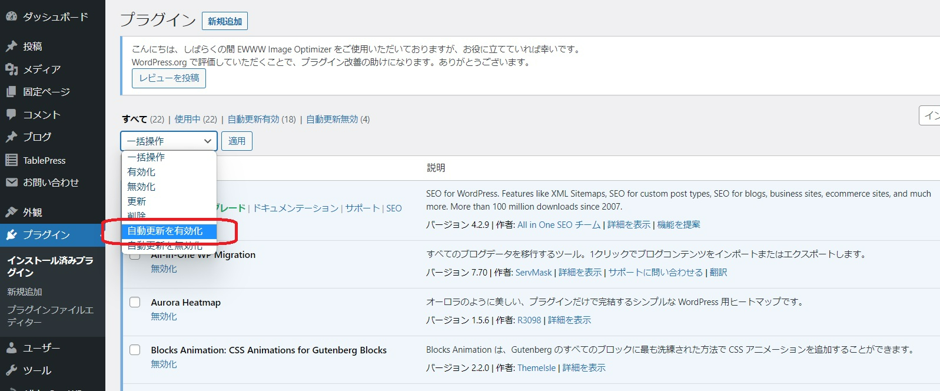Click the Dashboard gauge icon in sidebar
Screen dimensions: 940x391
[x=11, y=17]
